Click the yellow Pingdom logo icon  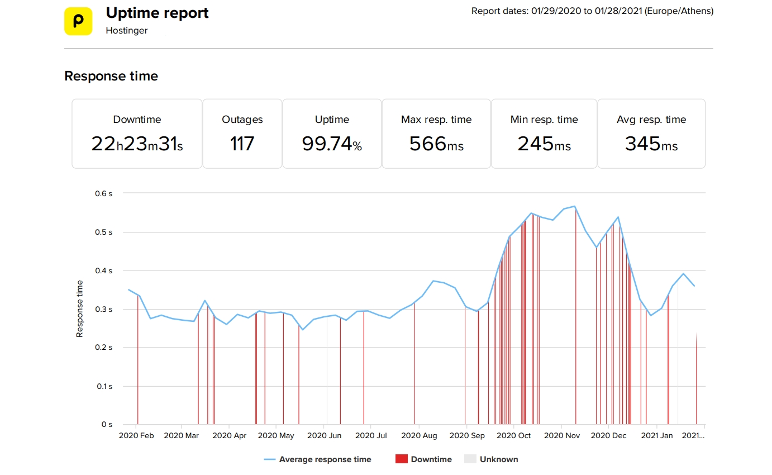click(78, 21)
